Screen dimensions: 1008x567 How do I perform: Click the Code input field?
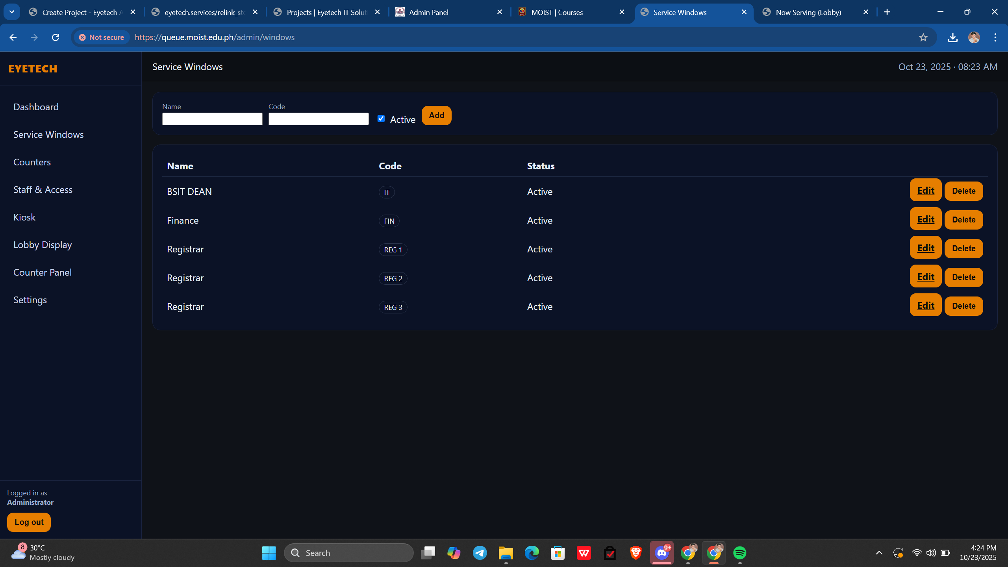pos(318,119)
